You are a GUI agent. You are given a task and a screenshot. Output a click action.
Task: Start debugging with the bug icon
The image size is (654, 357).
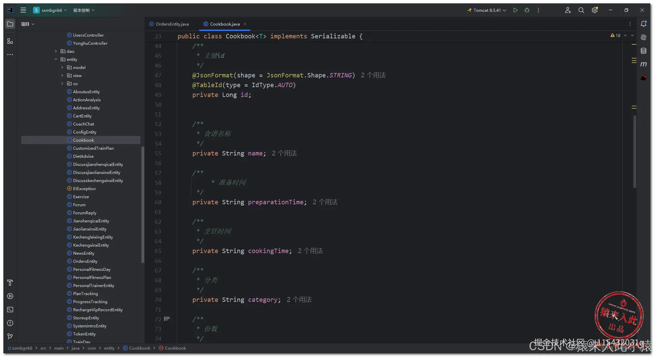coord(527,10)
